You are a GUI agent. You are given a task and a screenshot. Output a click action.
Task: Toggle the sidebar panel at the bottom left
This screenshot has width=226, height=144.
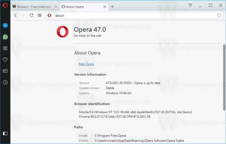pos(5,133)
